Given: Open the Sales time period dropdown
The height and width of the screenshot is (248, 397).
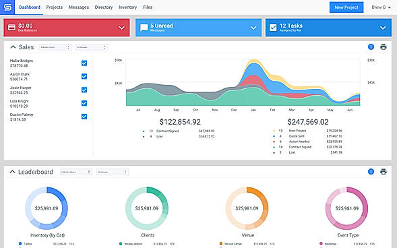Looking at the screenshot, I should click(x=55, y=47).
